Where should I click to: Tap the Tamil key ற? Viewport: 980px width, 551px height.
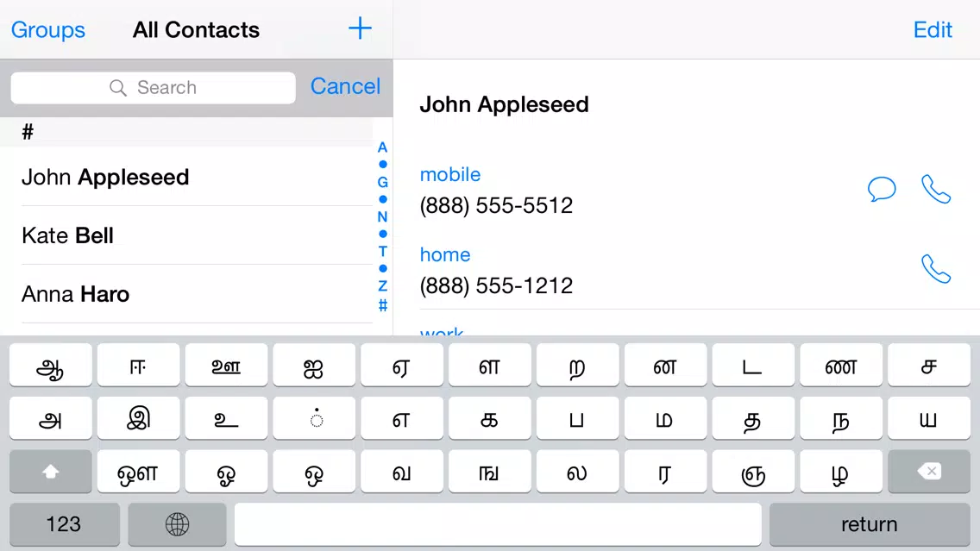click(x=577, y=365)
